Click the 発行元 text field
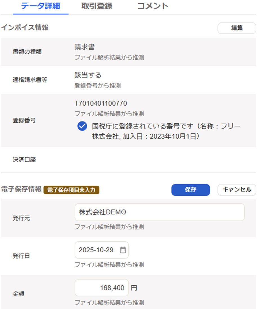The height and width of the screenshot is (309, 258). [x=160, y=212]
